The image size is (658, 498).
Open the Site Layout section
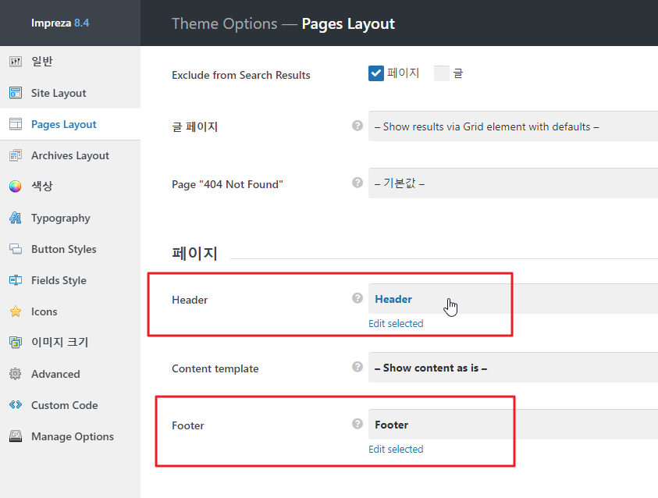[x=59, y=93]
